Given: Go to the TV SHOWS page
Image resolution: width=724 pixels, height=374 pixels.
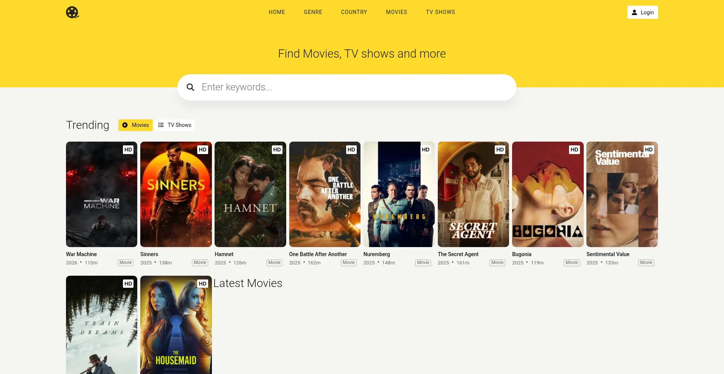Looking at the screenshot, I should pyautogui.click(x=440, y=12).
